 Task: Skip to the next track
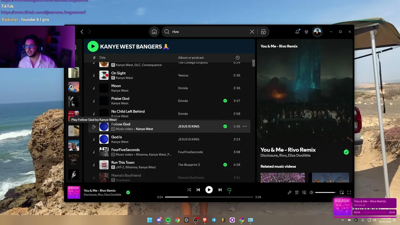pyautogui.click(x=220, y=190)
